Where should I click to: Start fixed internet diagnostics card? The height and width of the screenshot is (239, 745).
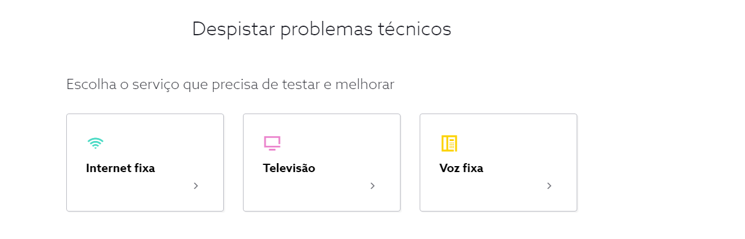(x=145, y=163)
